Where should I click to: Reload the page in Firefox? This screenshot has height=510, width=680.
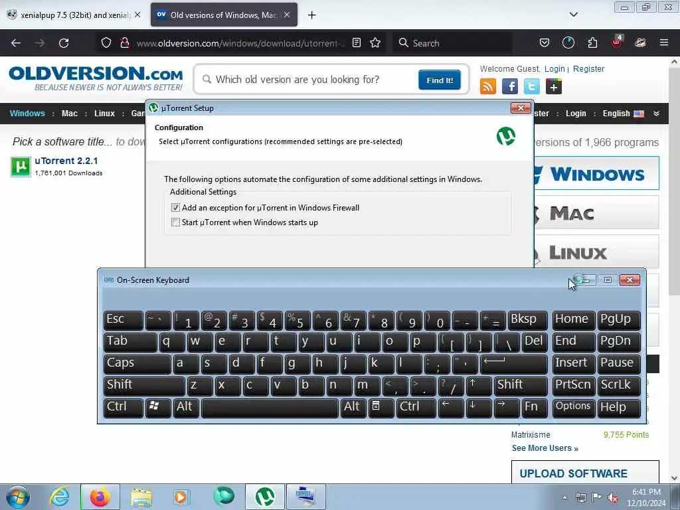64,43
